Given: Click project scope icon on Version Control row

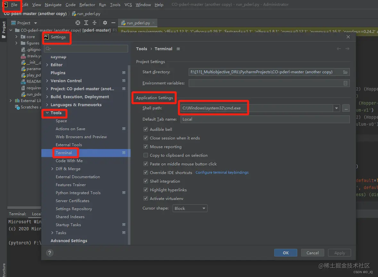Looking at the screenshot, I should 124,81.
